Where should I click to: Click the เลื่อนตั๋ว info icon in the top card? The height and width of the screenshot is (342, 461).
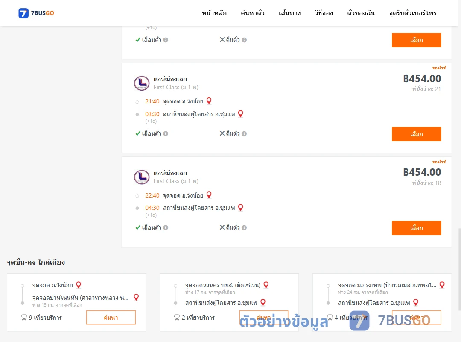pyautogui.click(x=166, y=40)
